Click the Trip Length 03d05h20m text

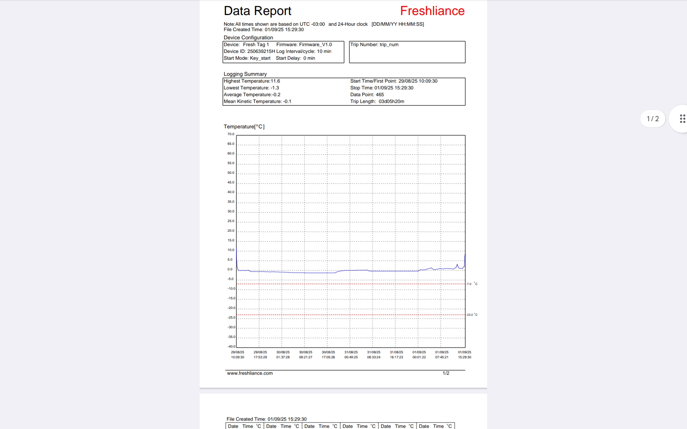377,102
